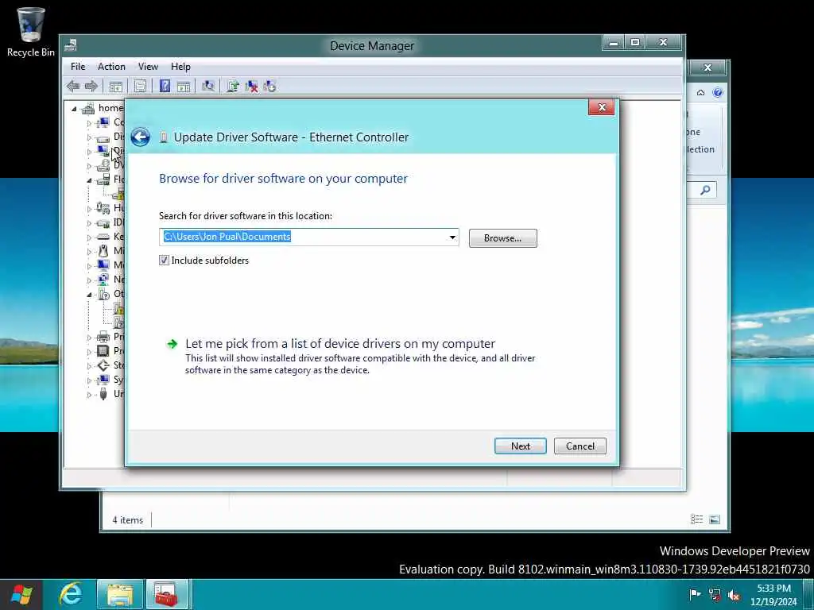Screen dimensions: 814x610
Task: Toggle show/hide console tree toolbar icon
Action: coord(116,86)
